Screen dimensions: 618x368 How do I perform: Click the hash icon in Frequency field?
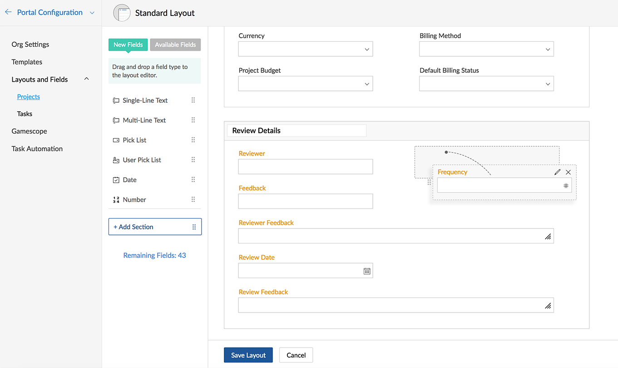(566, 185)
